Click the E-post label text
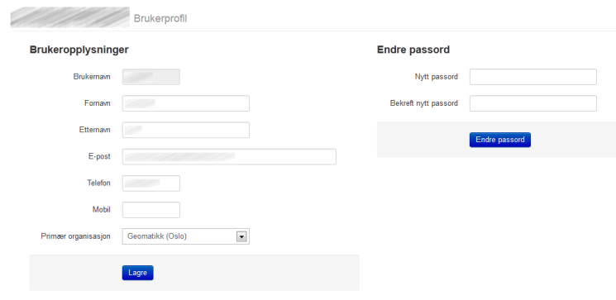 coord(99,156)
